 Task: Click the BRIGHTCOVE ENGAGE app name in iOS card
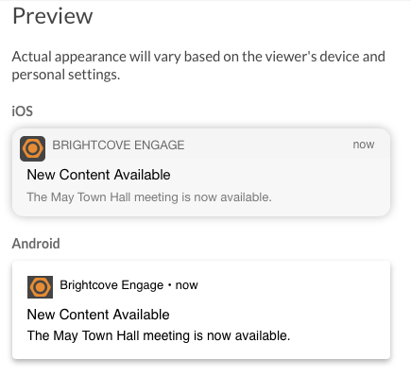118,145
